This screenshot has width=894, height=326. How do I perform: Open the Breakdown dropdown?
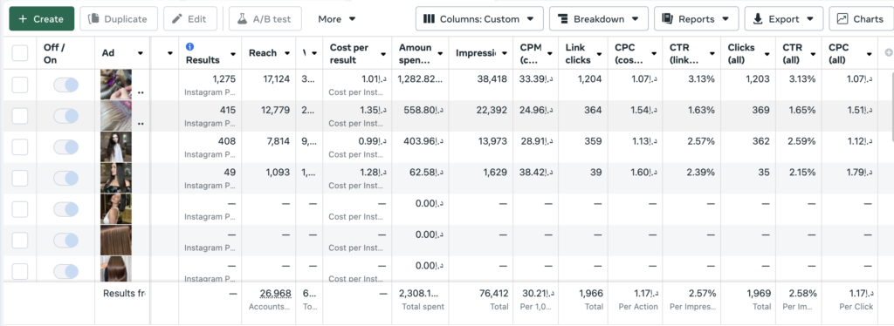pyautogui.click(x=599, y=19)
